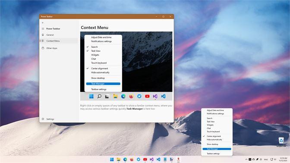Open the Other Apps sidebar page
The height and width of the screenshot is (163, 290).
coord(59,48)
